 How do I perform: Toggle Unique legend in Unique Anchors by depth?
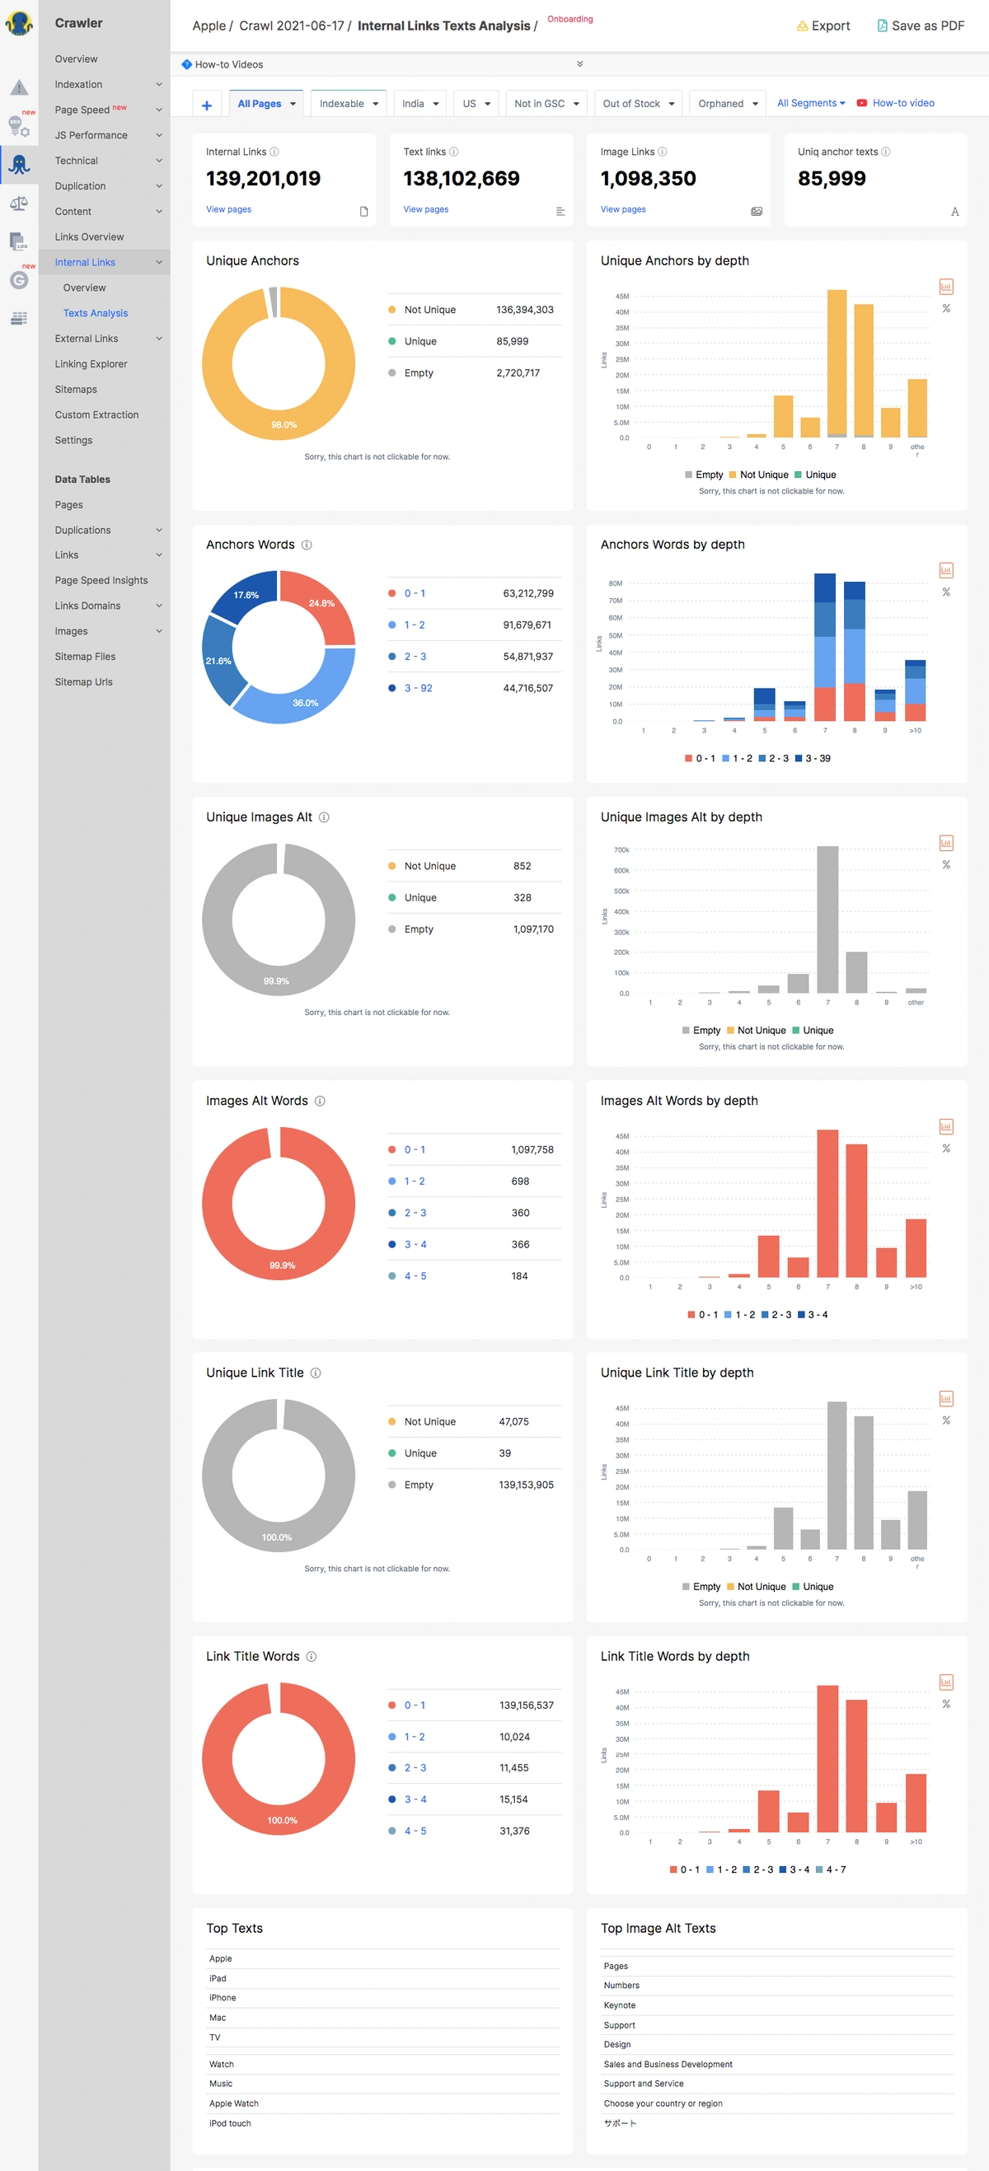point(815,475)
